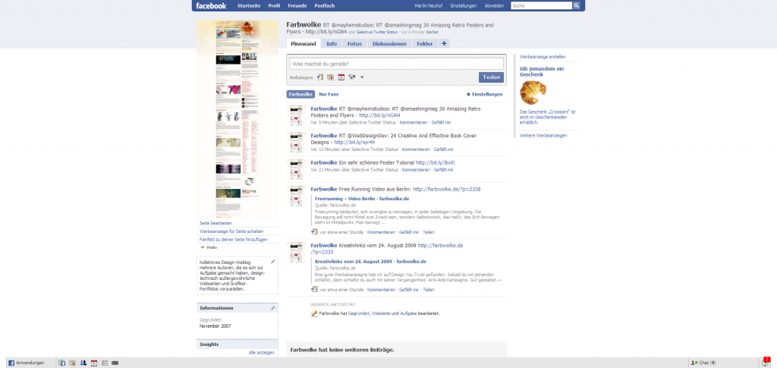Click Werbeanzeige für Seite schalten
777x368 pixels.
[x=231, y=231]
